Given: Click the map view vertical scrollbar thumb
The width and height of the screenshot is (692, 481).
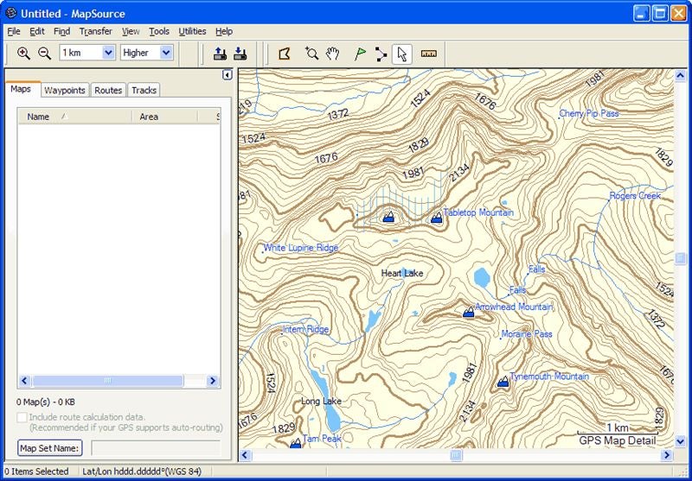Looking at the screenshot, I should point(680,258).
